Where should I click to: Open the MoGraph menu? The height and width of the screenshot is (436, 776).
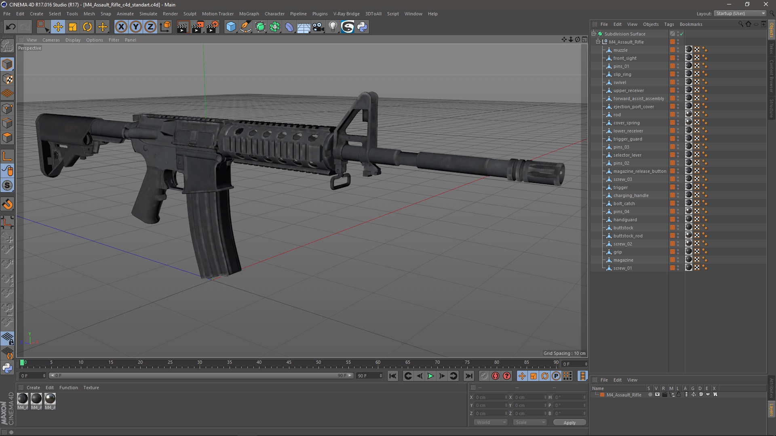point(249,14)
